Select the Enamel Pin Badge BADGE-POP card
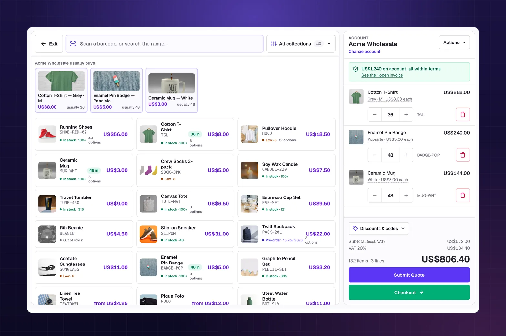506x336 pixels. click(185, 267)
